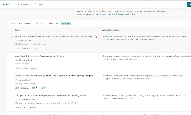The width and height of the screenshot is (191, 115).
Task: Select checkbox for Analysis of Online Grocery paper
Action: tap(11, 56)
